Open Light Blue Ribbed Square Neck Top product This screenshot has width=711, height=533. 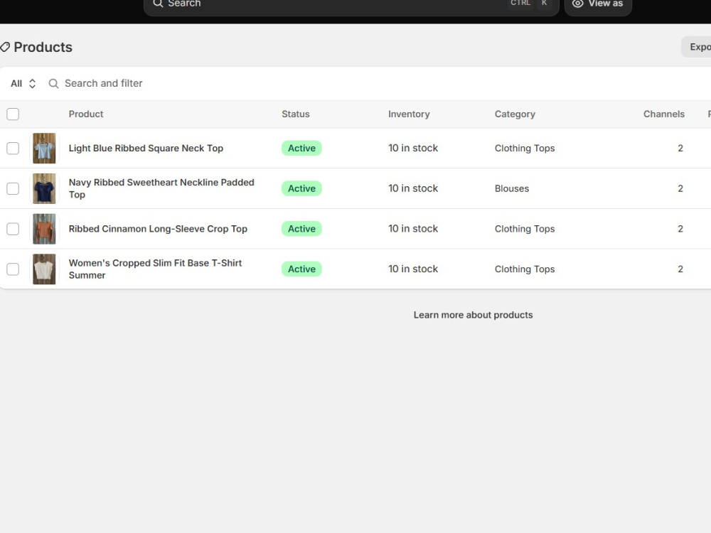click(146, 149)
